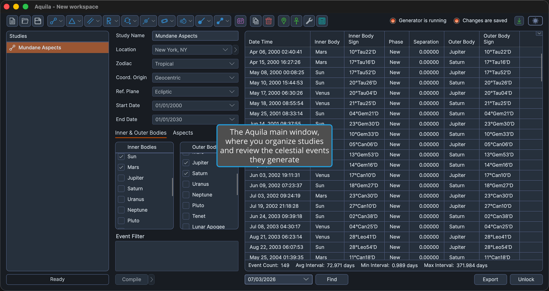
Task: Sort by the Outer Body column header
Action: [x=461, y=39]
